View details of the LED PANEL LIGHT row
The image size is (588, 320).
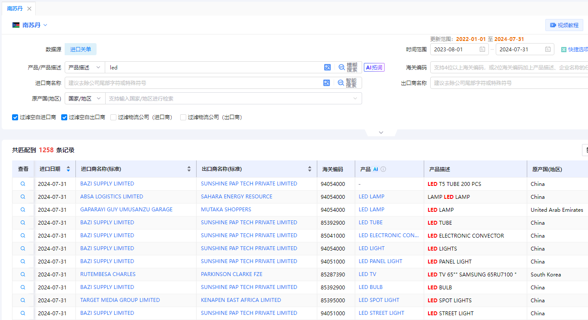(23, 261)
